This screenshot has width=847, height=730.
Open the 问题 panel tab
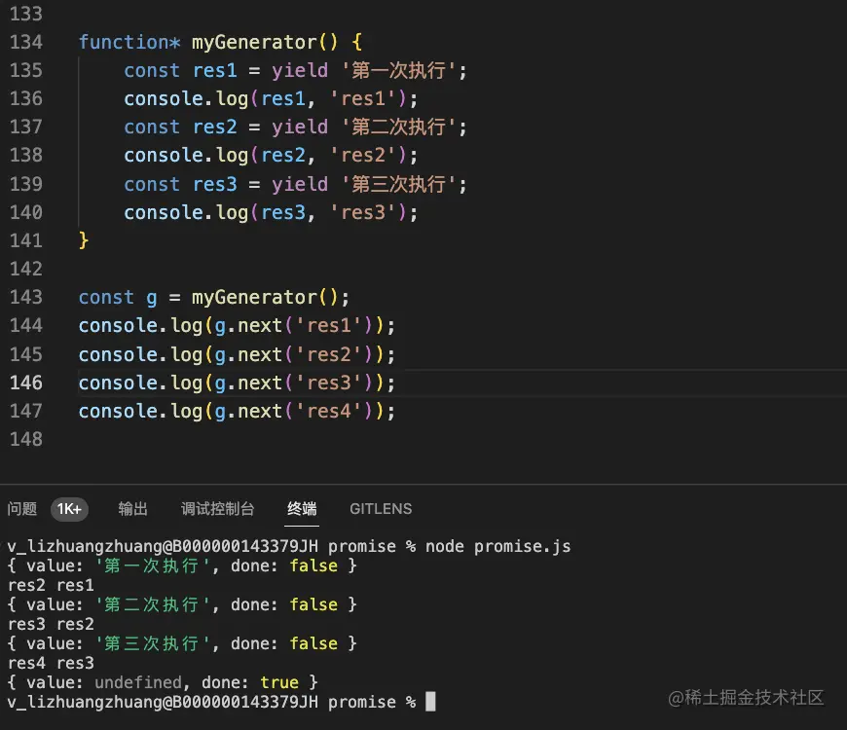coord(22,509)
